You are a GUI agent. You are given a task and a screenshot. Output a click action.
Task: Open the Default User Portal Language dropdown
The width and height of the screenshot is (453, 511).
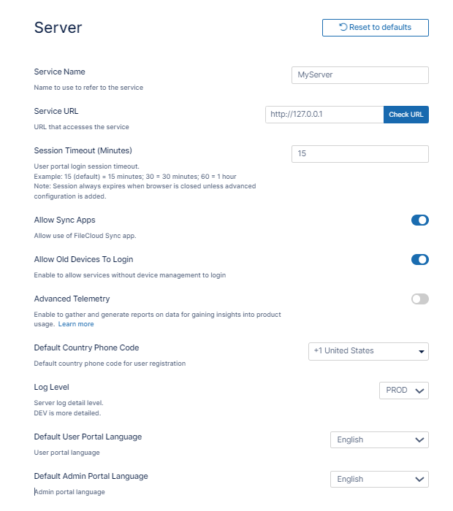click(378, 440)
